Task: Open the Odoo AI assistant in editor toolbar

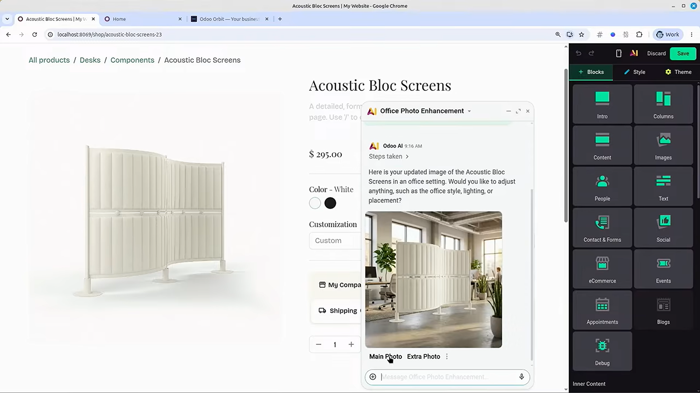Action: [x=634, y=53]
